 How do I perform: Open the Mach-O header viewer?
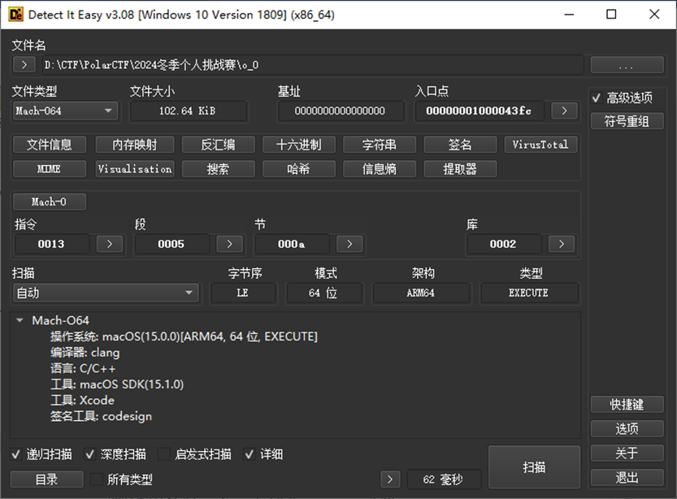[x=49, y=202]
